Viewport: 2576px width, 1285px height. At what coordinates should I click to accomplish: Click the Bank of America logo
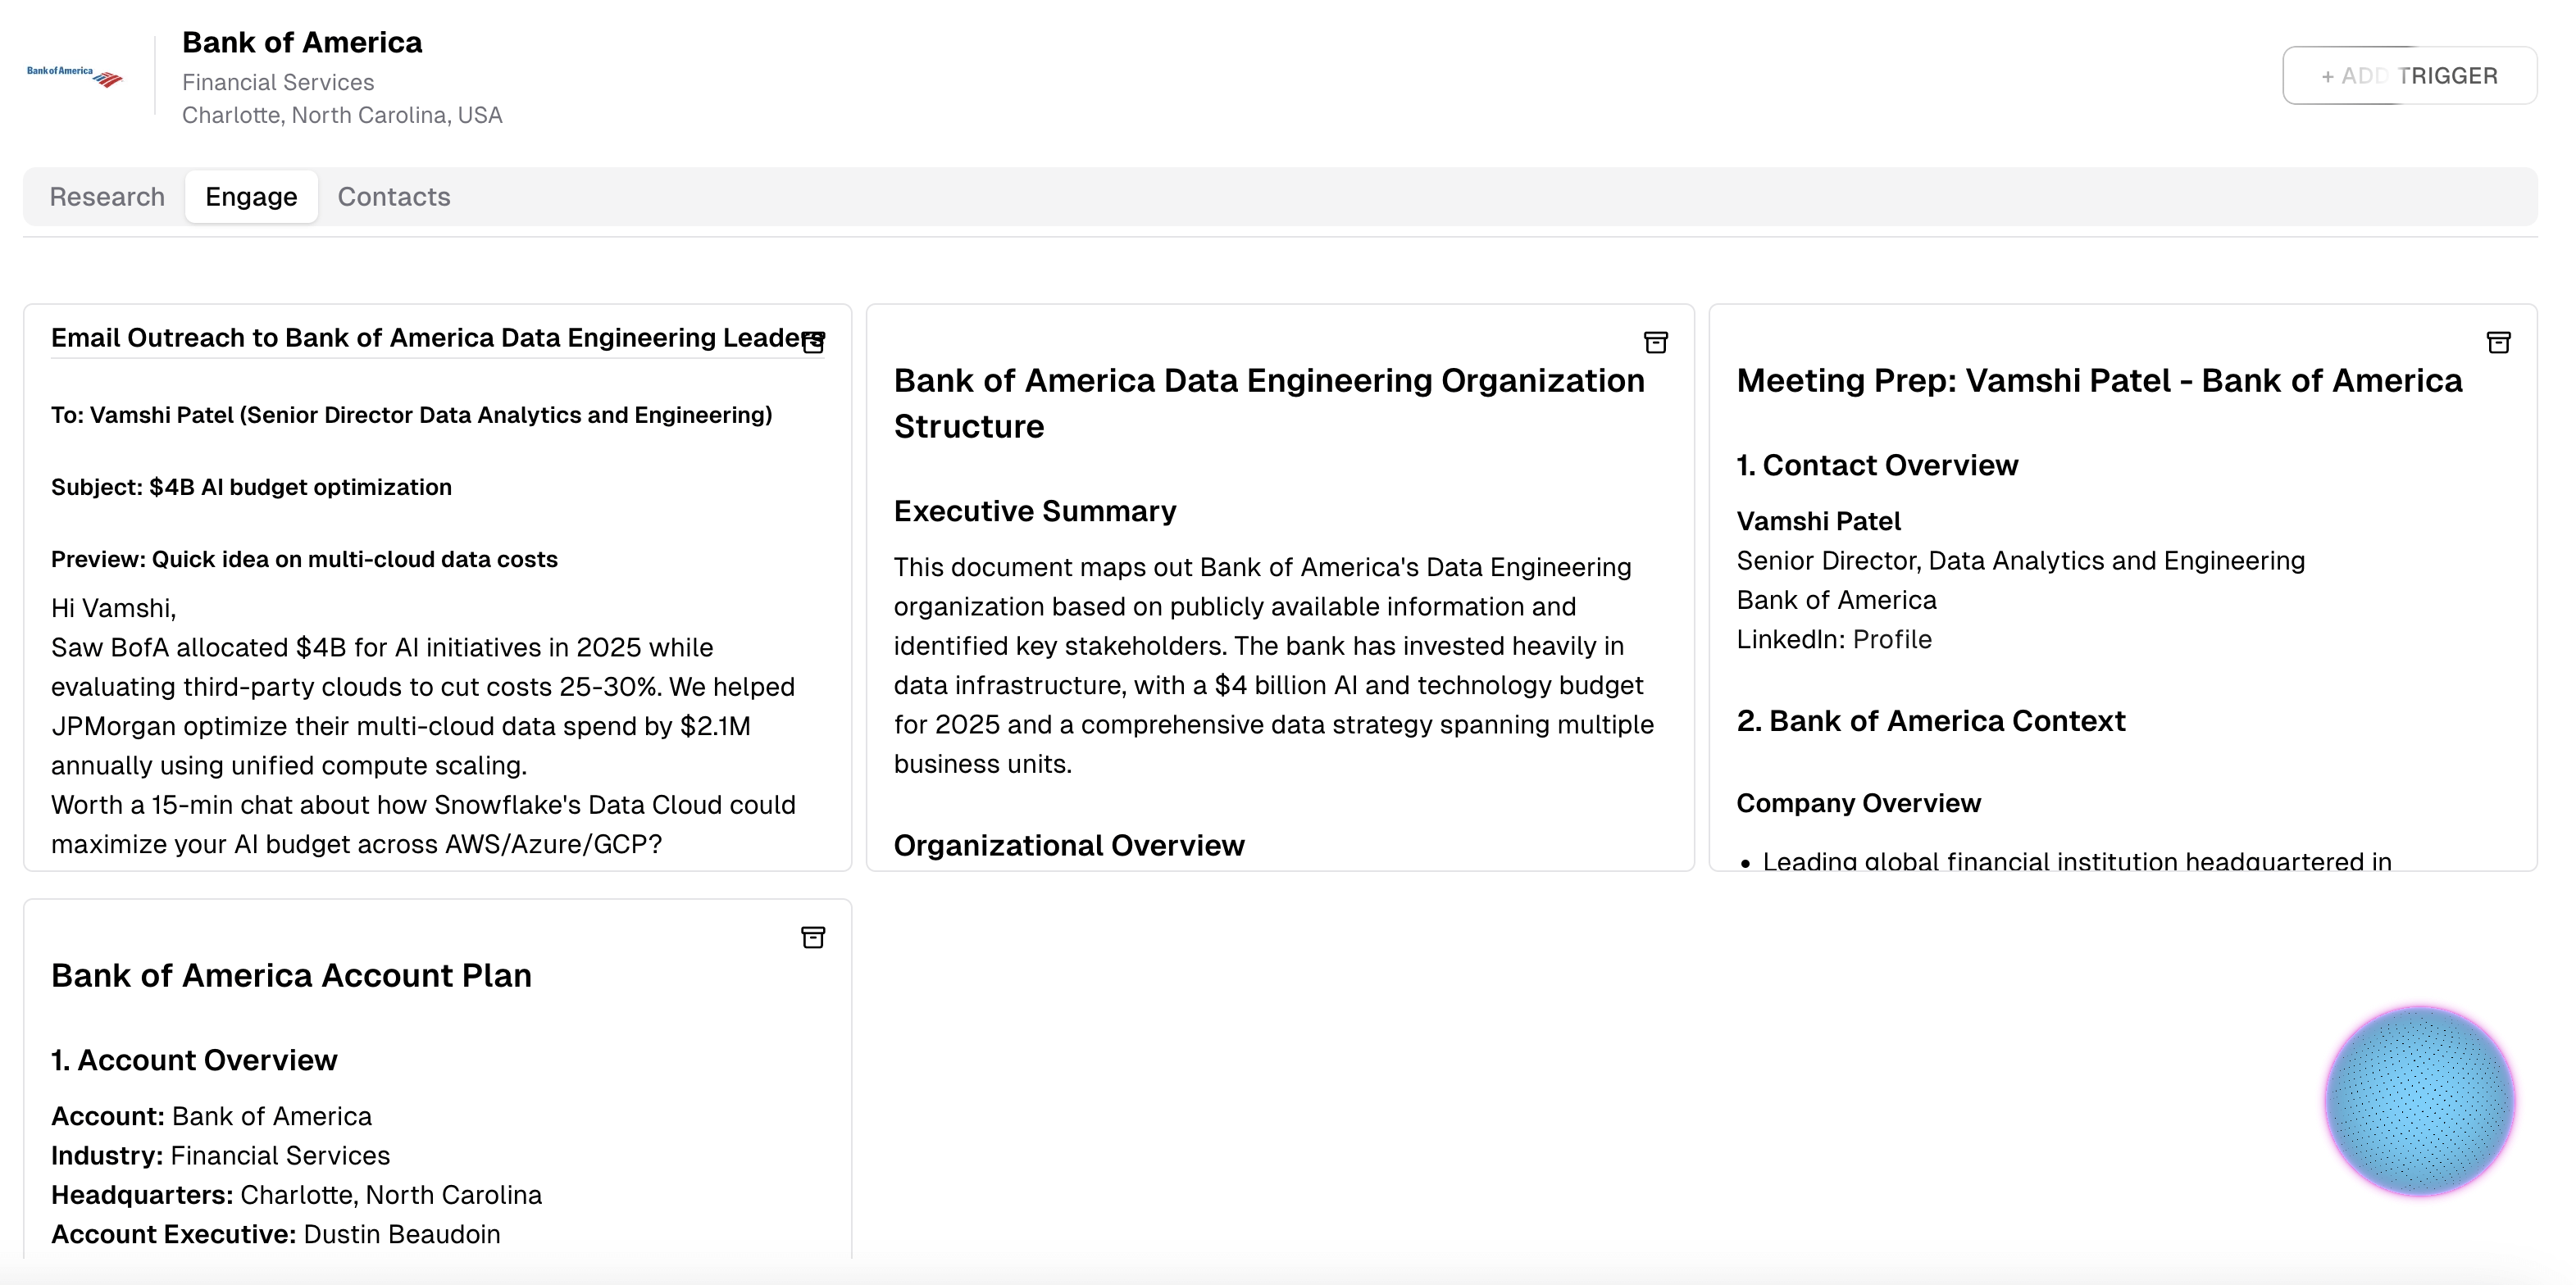(x=74, y=76)
